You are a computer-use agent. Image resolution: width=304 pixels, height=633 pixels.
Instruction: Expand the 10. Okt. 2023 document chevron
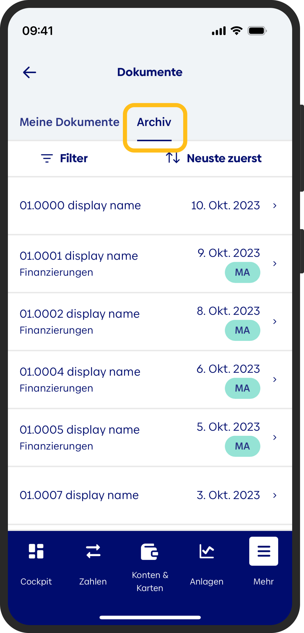coord(275,206)
